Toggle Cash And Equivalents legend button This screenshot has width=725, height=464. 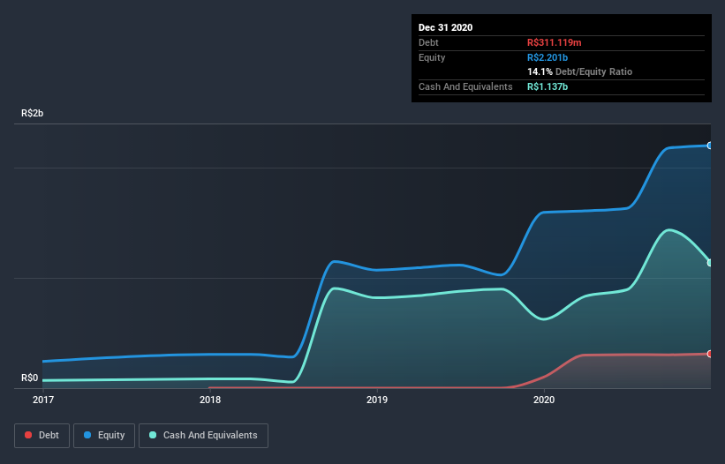[203, 436]
